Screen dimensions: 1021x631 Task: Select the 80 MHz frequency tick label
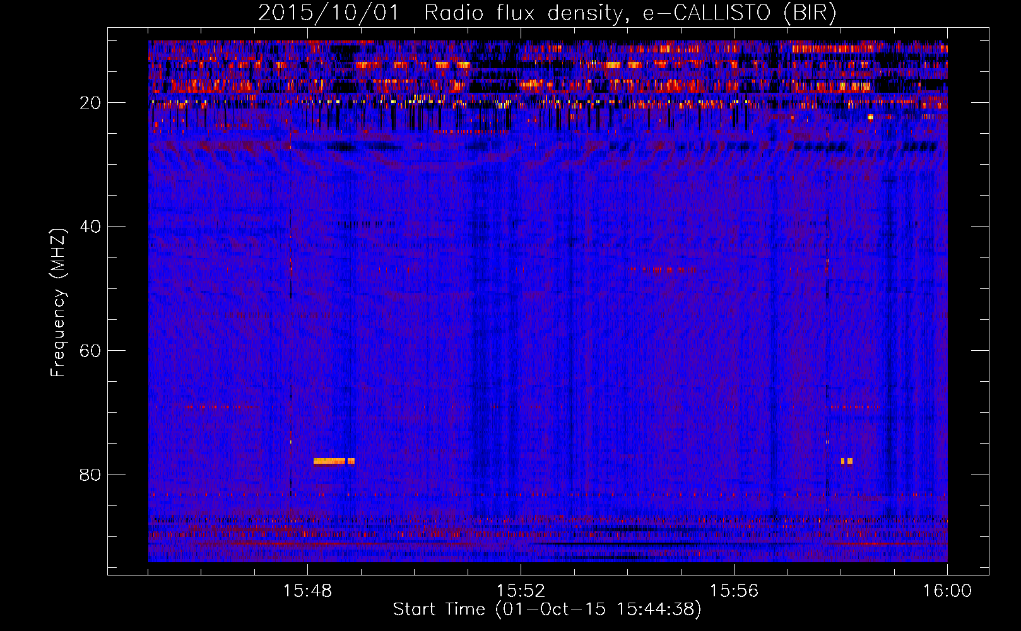(x=90, y=475)
